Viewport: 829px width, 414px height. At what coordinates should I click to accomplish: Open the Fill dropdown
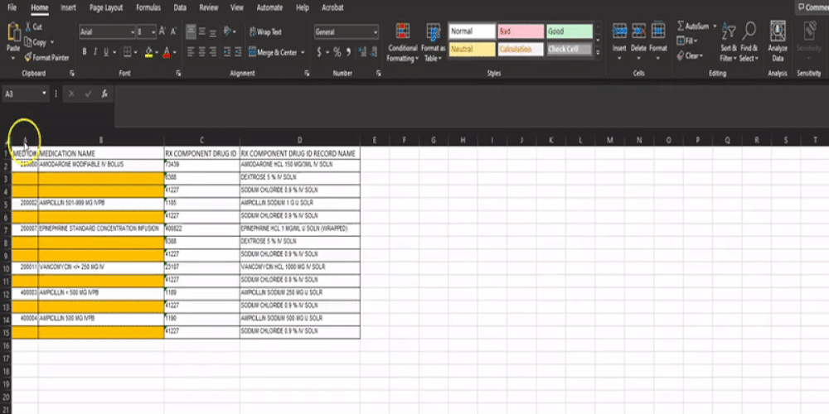pos(688,41)
